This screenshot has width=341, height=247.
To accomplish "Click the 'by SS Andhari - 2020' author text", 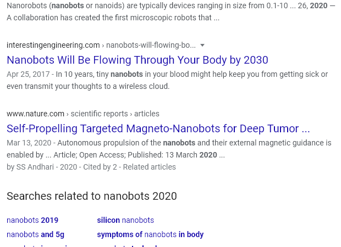I will (42, 167).
